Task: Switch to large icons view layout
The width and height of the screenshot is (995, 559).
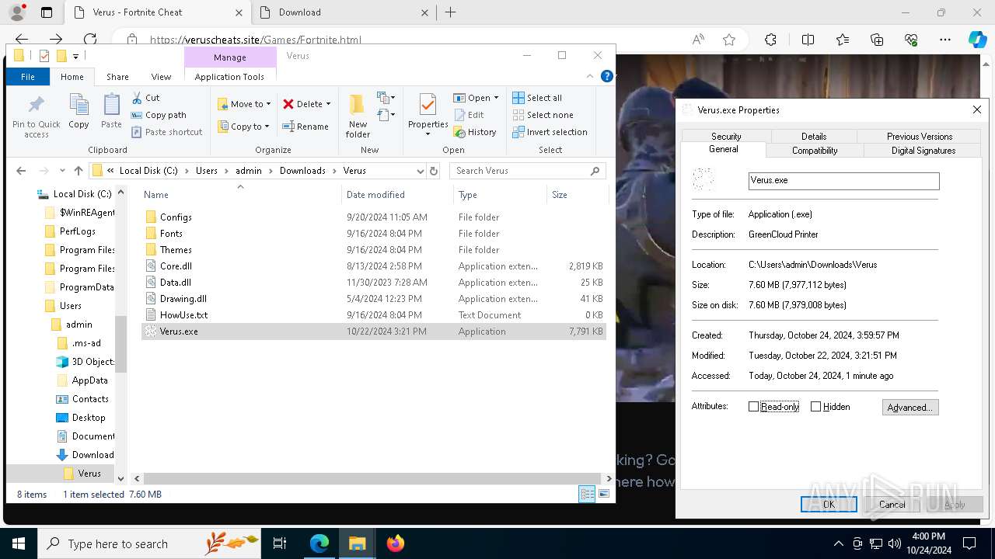Action: pos(604,495)
